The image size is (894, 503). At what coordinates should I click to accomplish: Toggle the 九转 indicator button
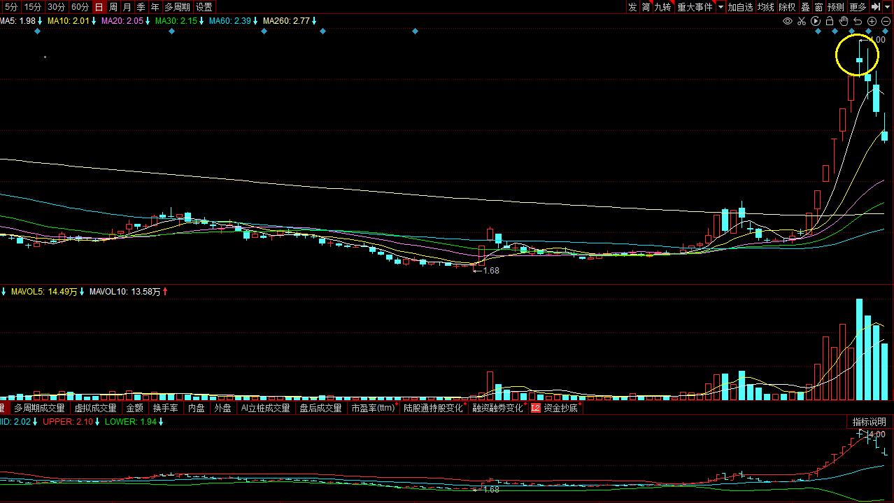663,7
